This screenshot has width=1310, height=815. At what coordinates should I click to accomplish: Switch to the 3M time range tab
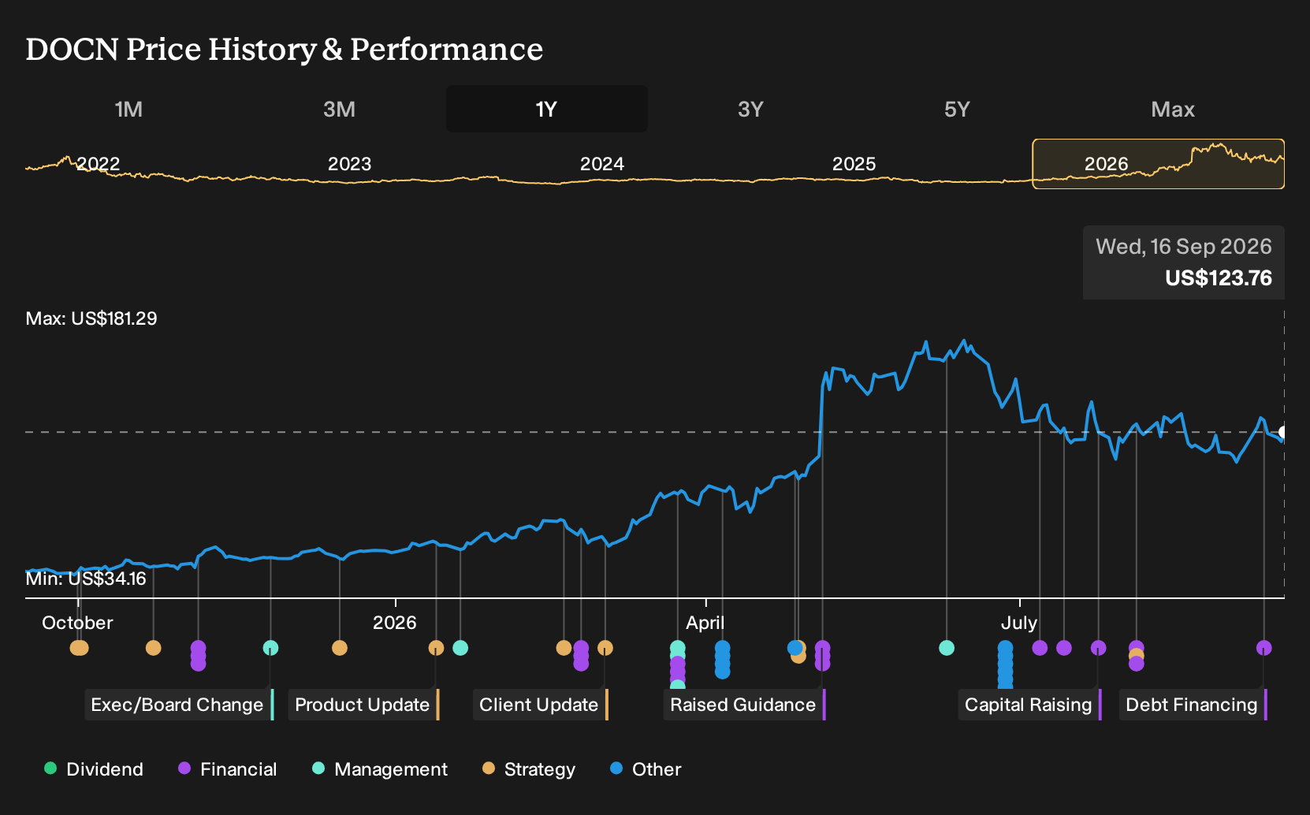pos(339,109)
